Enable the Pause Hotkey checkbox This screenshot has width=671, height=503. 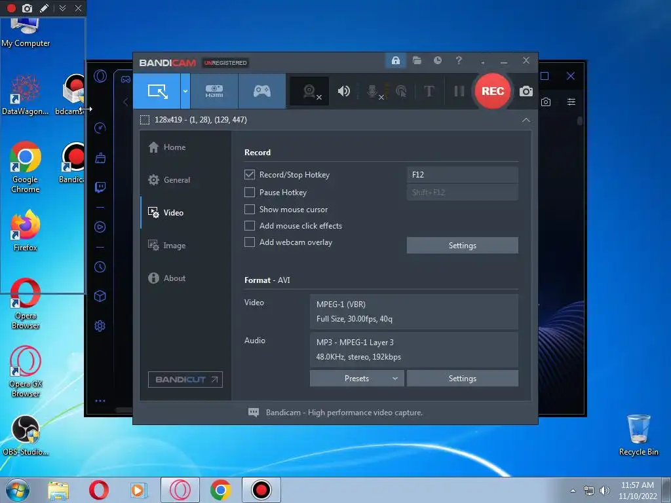(x=250, y=193)
